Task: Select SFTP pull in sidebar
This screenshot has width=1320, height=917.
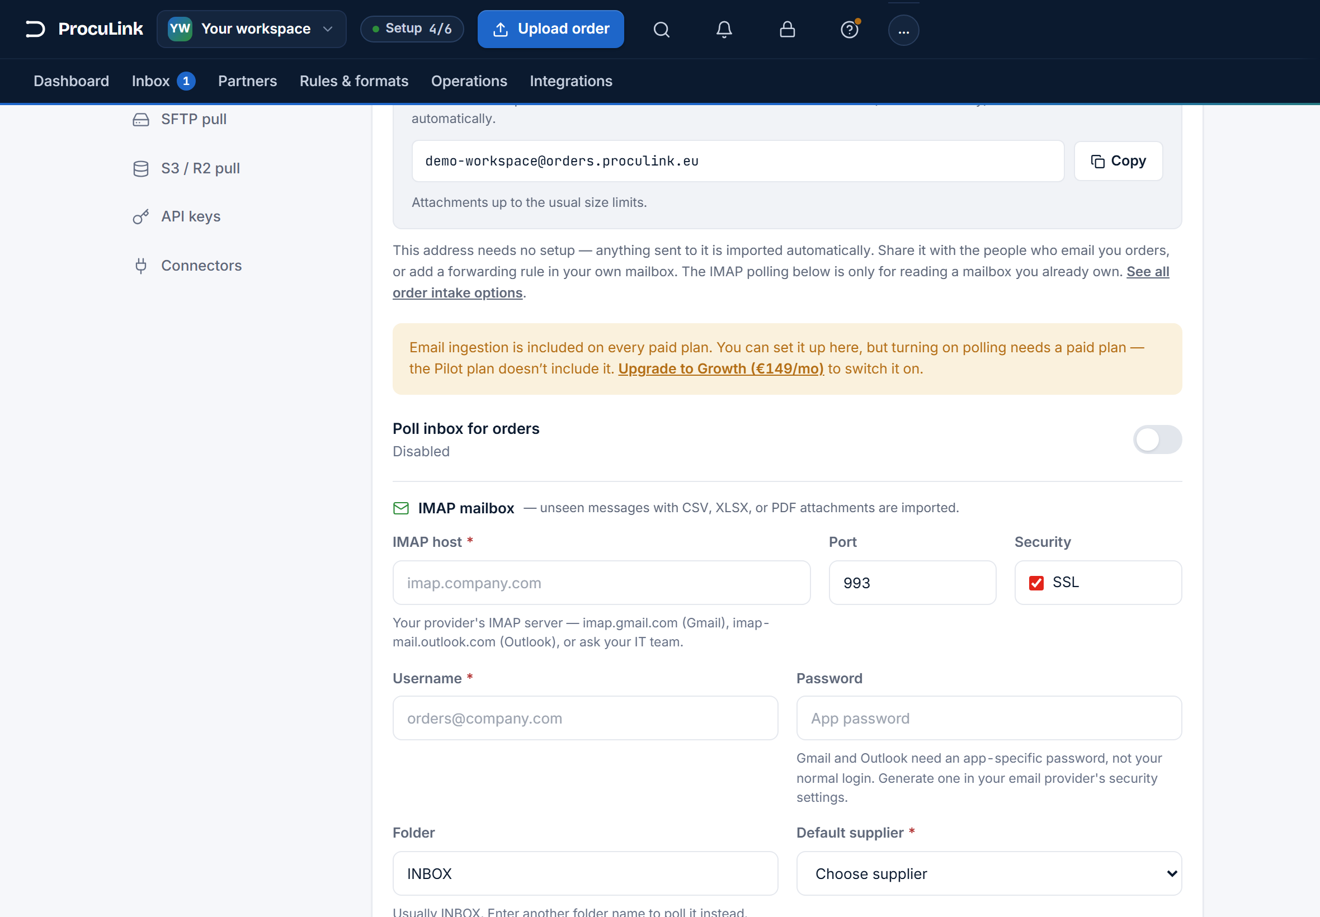Action: (x=194, y=120)
